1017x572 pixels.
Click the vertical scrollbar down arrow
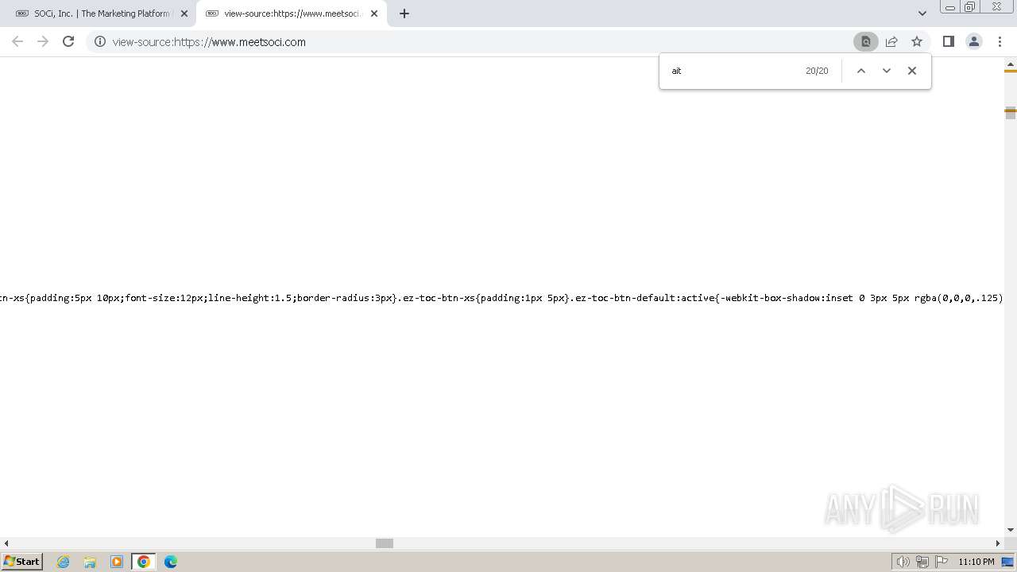[1011, 530]
